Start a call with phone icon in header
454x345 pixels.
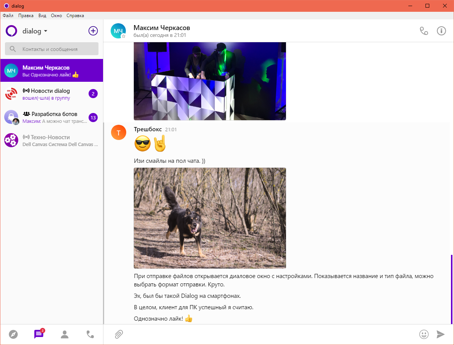click(x=424, y=31)
